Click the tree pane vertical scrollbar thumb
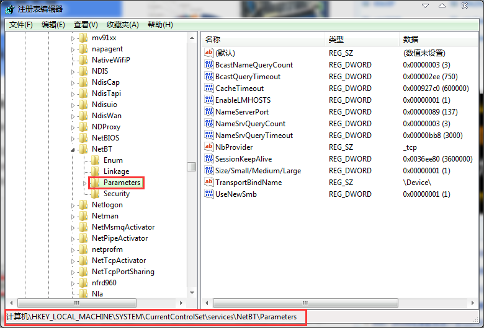Screen dimensions: 484x328 click(x=192, y=166)
